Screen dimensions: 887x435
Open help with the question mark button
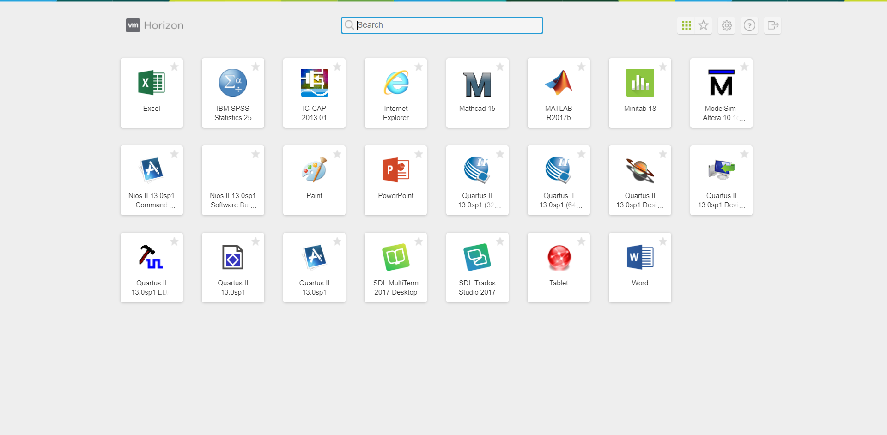[749, 25]
